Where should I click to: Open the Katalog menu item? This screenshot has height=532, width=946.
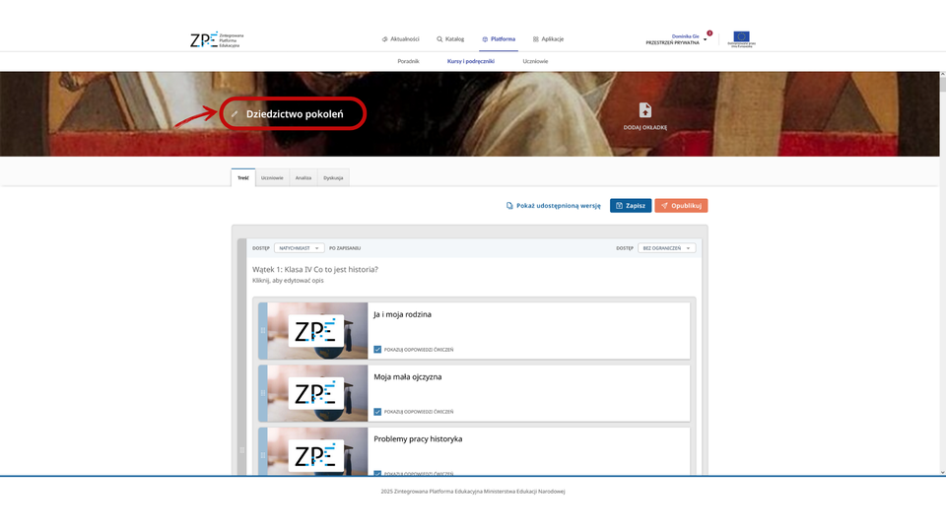click(x=450, y=39)
